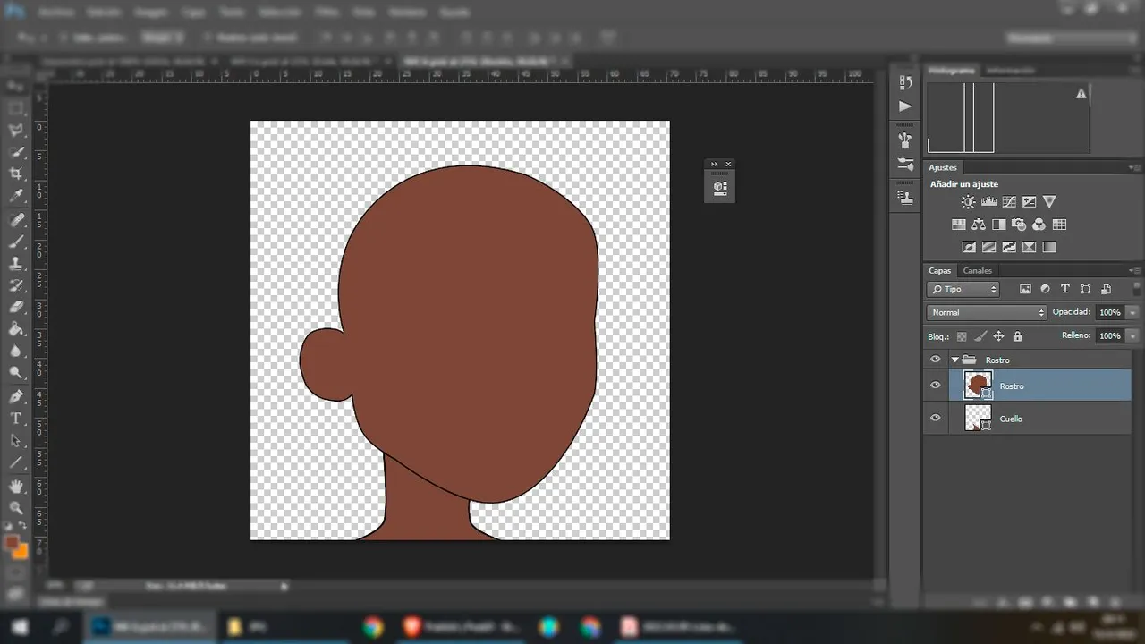The image size is (1145, 644).
Task: Add a Posterize adjustment
Action: [x=988, y=247]
